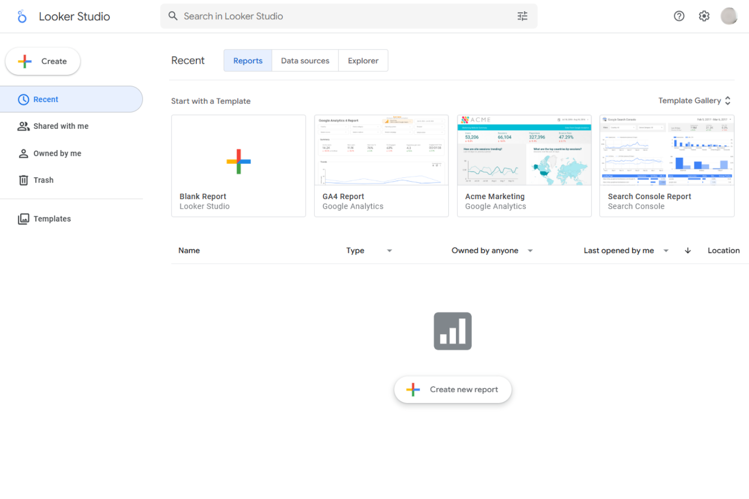
Task: Click the Shared with me people icon
Action: 23,126
